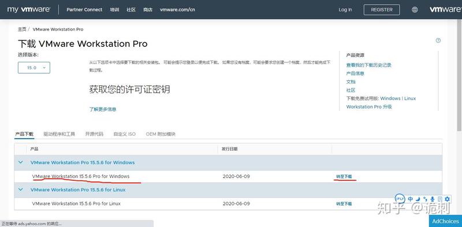
Task: Click the Linux release date 2020-06-09
Action: (236, 203)
